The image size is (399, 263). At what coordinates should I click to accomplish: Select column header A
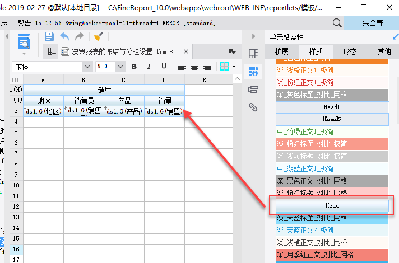tap(43, 80)
